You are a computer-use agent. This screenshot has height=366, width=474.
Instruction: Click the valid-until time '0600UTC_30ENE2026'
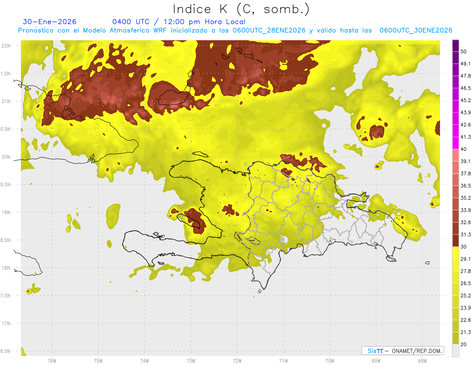coord(416,30)
